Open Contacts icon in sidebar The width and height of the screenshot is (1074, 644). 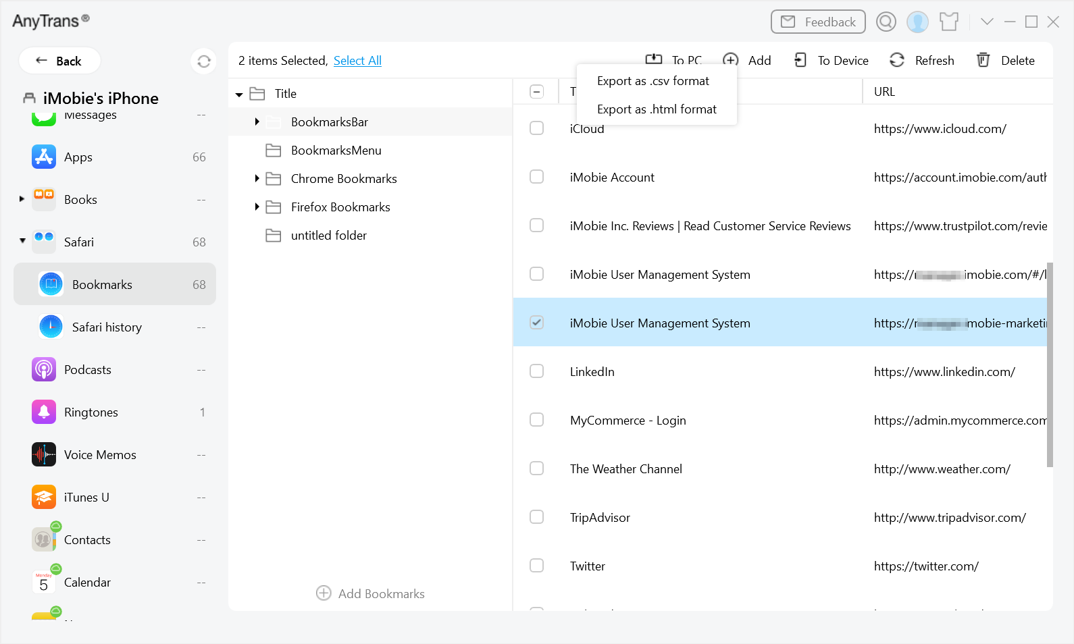(44, 539)
